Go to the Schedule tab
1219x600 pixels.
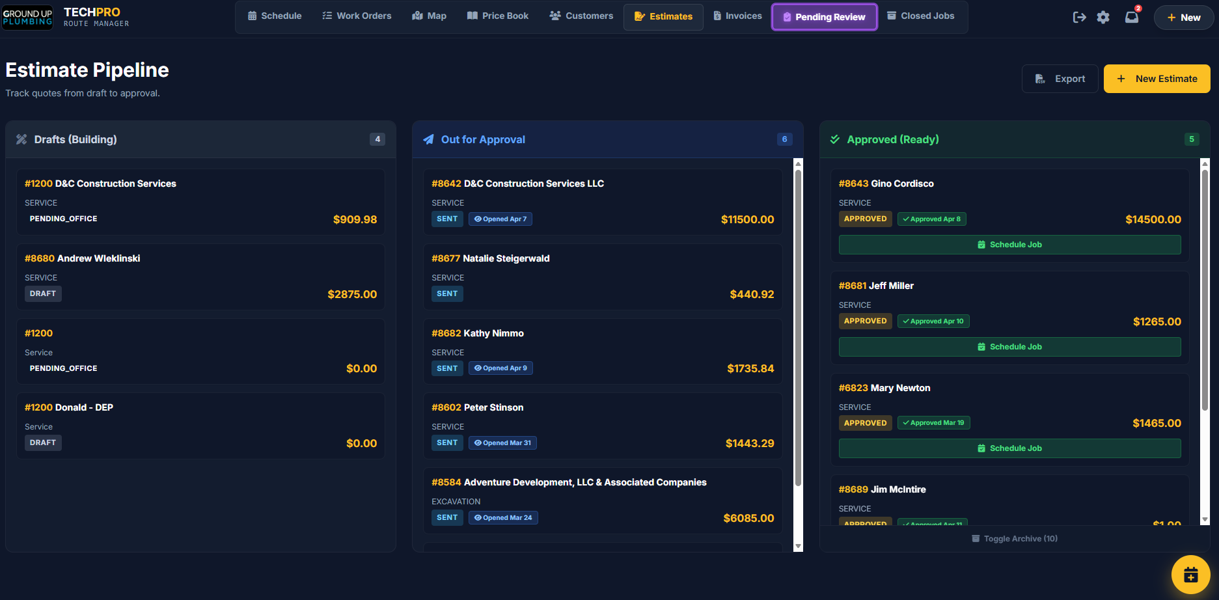[x=275, y=16]
